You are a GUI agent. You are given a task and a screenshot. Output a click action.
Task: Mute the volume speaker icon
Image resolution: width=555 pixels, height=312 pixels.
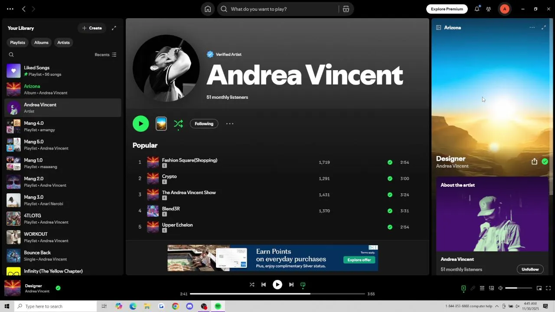click(500, 288)
